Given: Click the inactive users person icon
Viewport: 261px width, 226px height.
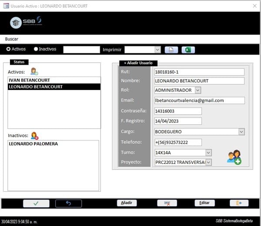Looking at the screenshot, I should point(35,136).
